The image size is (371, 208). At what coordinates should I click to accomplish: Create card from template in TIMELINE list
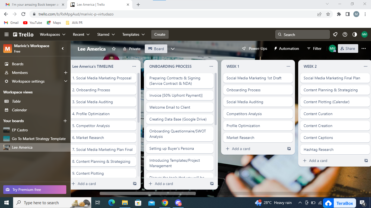click(135, 184)
